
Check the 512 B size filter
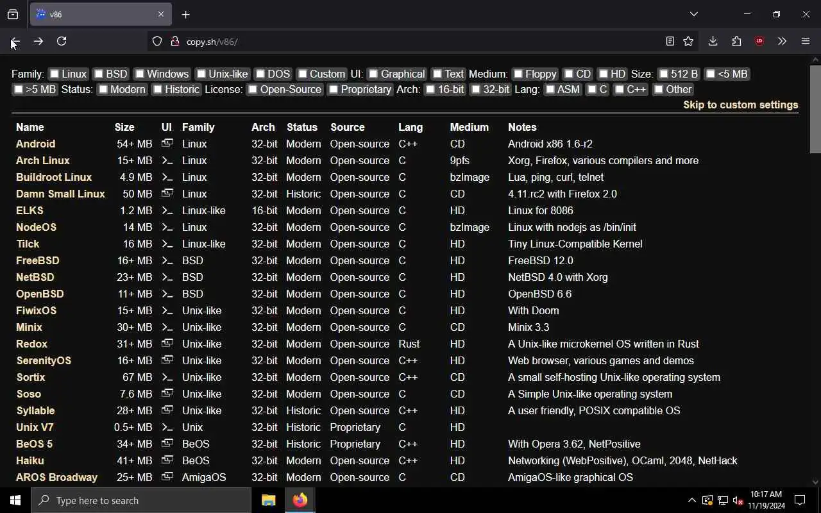click(x=664, y=74)
